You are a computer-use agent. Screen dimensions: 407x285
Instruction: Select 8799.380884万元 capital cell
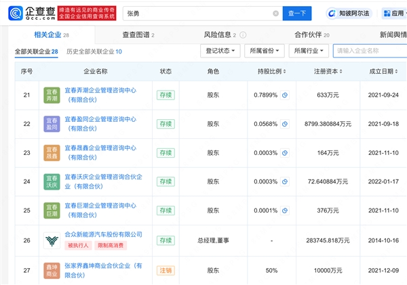[328, 124]
